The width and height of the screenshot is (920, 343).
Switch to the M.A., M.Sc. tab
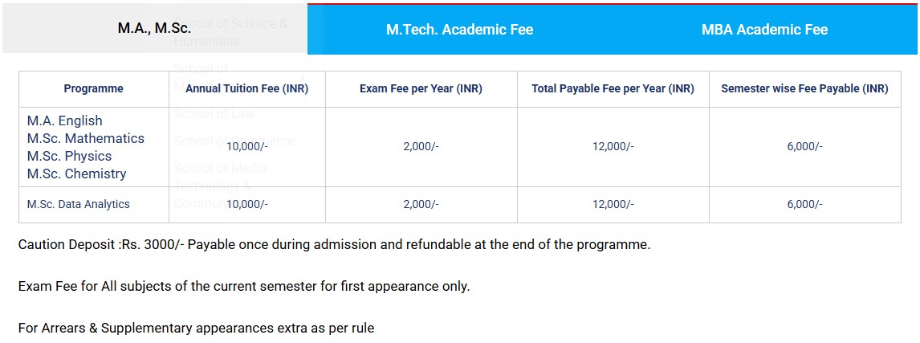154,29
